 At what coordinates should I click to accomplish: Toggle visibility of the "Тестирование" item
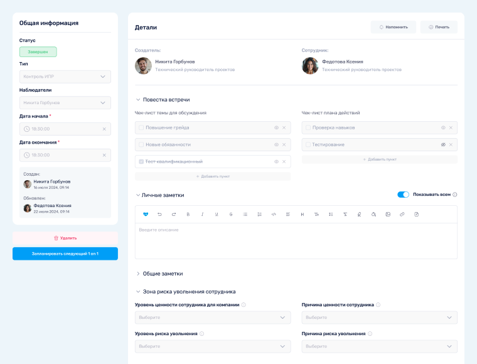[442, 144]
